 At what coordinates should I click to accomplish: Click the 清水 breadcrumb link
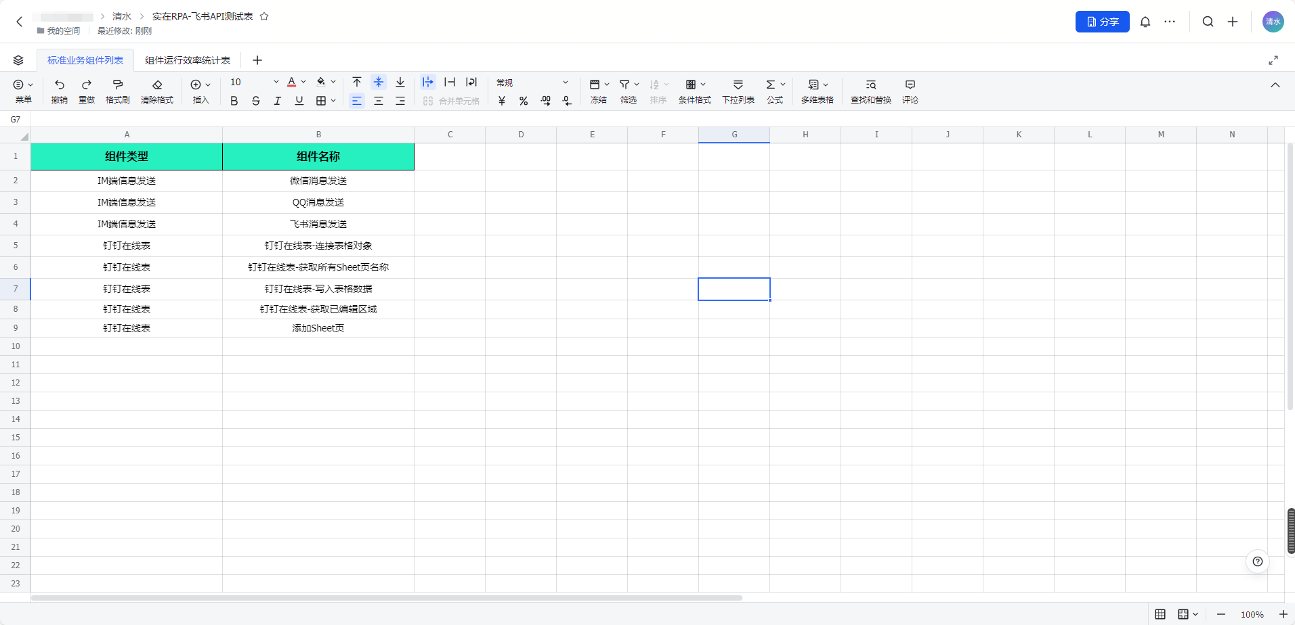pos(122,16)
